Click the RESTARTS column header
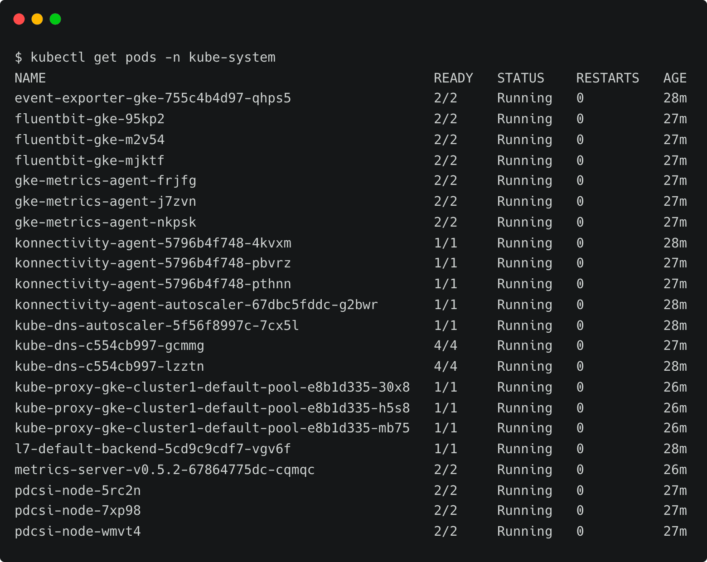Image resolution: width=707 pixels, height=562 pixels. (x=607, y=78)
